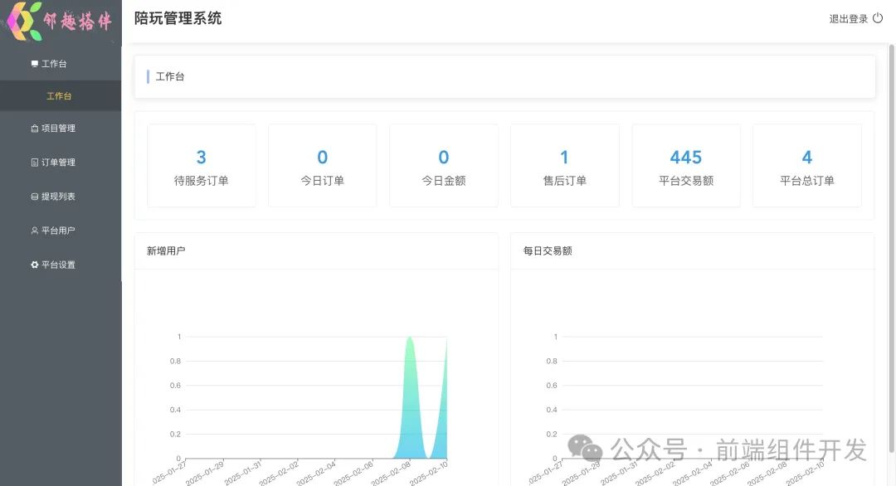Click the 每日交易额 chart title
Image resolution: width=896 pixels, height=486 pixels.
(x=548, y=250)
